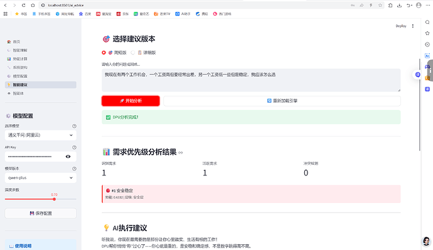Screen dimensions: 433x250
Task: Open the browser downloads icon
Action: point(399,5)
